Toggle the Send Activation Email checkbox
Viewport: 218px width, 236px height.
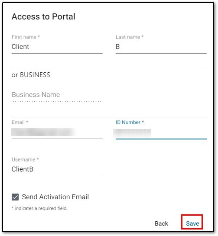click(15, 197)
